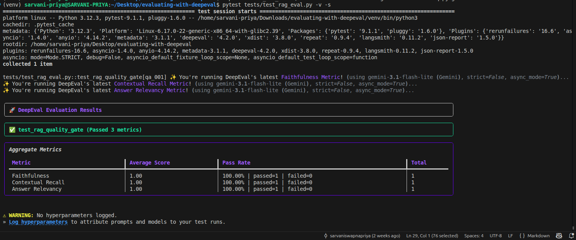Click the Answer Relevancy Total value 1

[x=413, y=189]
